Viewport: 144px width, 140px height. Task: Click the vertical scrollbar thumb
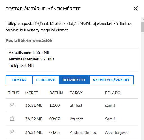click(x=143, y=27)
